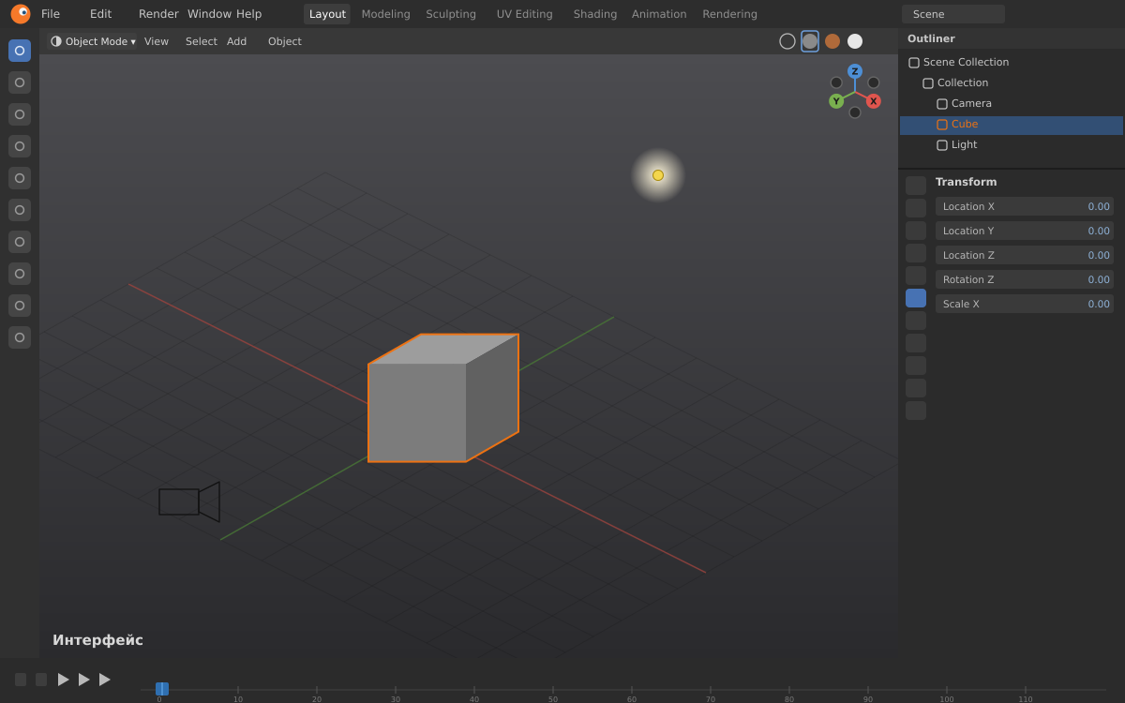Click the Location Y value field
This screenshot has height=703, width=1125.
1025,231
